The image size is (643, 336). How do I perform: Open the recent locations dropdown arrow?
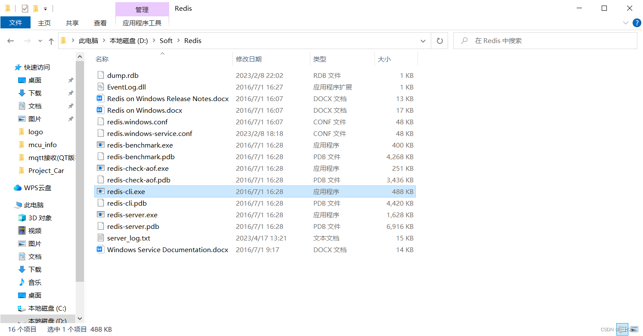point(40,41)
